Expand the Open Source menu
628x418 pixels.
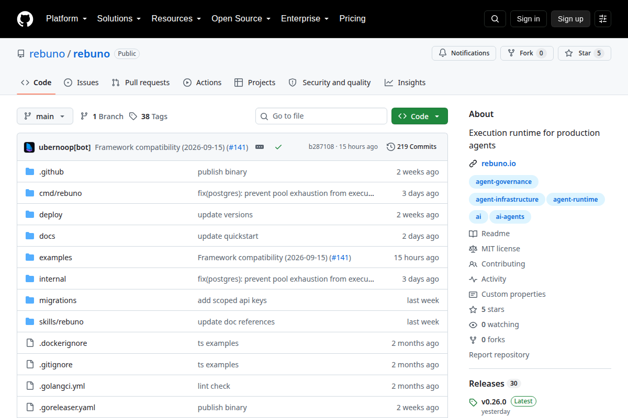241,19
